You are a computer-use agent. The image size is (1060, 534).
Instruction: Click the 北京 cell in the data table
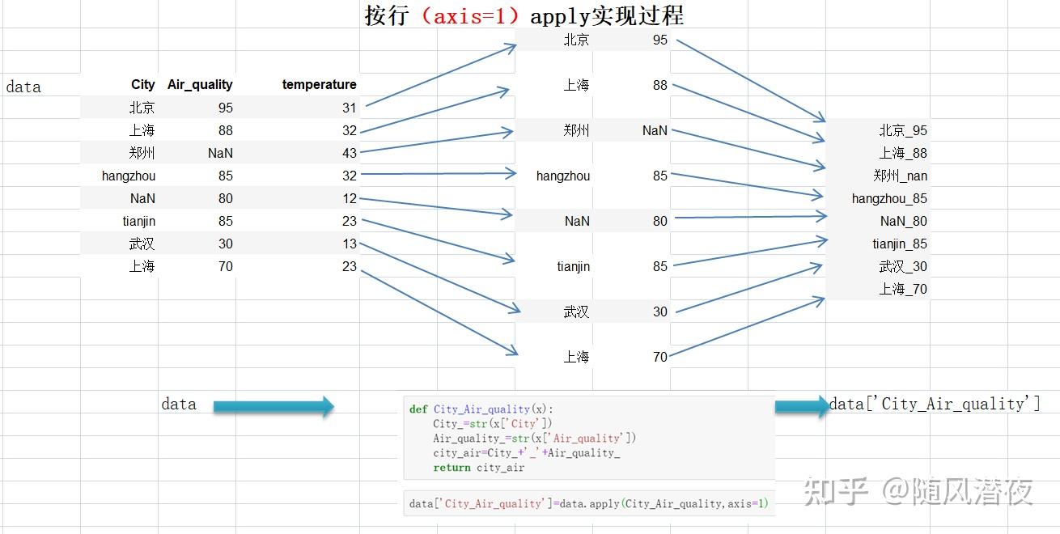(x=142, y=107)
